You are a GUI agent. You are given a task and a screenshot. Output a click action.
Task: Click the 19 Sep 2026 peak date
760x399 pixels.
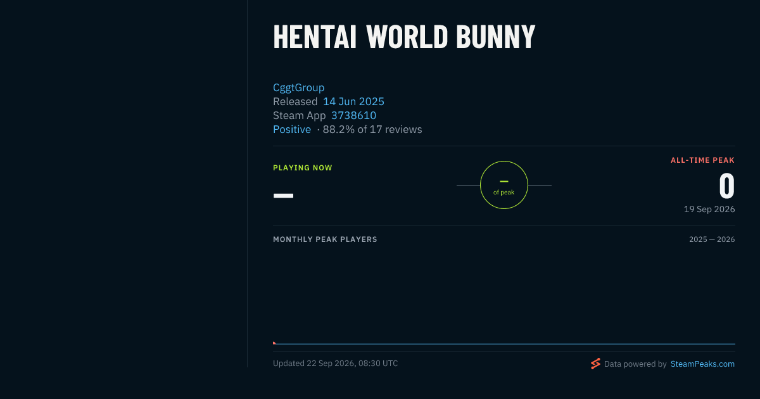pos(709,209)
